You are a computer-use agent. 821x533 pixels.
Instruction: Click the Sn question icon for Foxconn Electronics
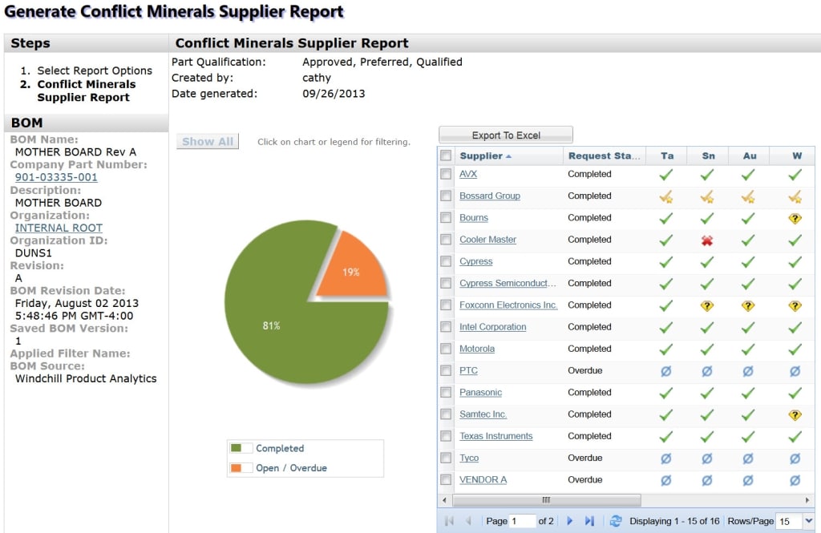coord(707,305)
